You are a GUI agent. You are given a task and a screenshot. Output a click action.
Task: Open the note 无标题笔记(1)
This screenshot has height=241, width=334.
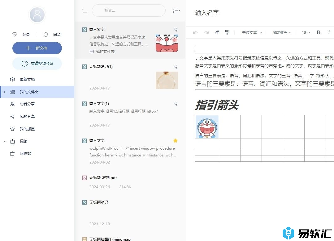click(130, 77)
